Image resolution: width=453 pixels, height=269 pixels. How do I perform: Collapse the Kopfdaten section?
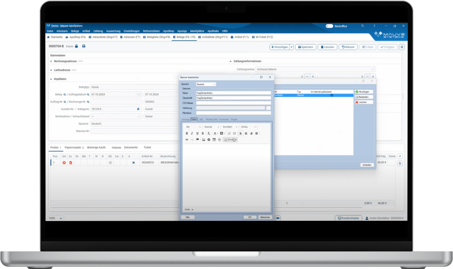coord(51,79)
